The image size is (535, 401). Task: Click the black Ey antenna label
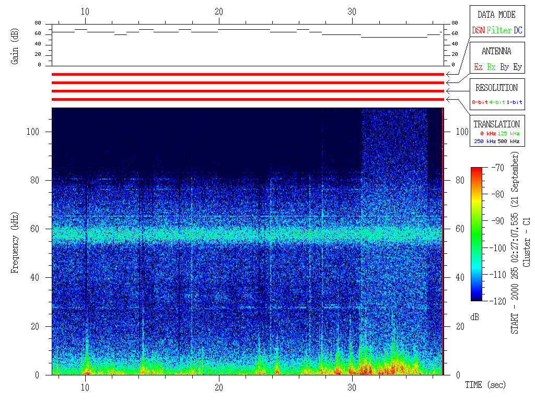tap(517, 67)
